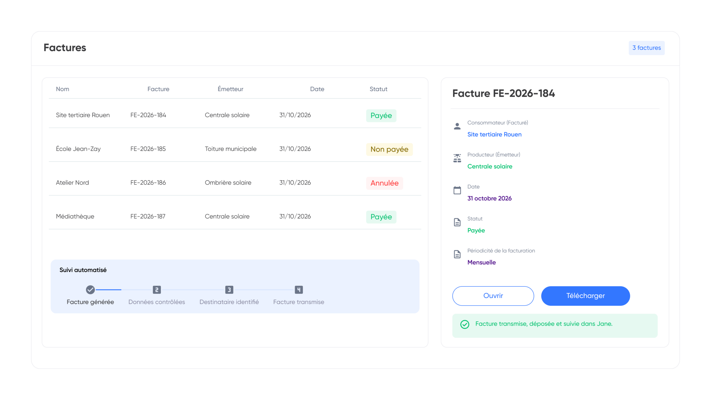Screen dimensions: 711x400
Task: Click the consumer person icon
Action: point(457,126)
